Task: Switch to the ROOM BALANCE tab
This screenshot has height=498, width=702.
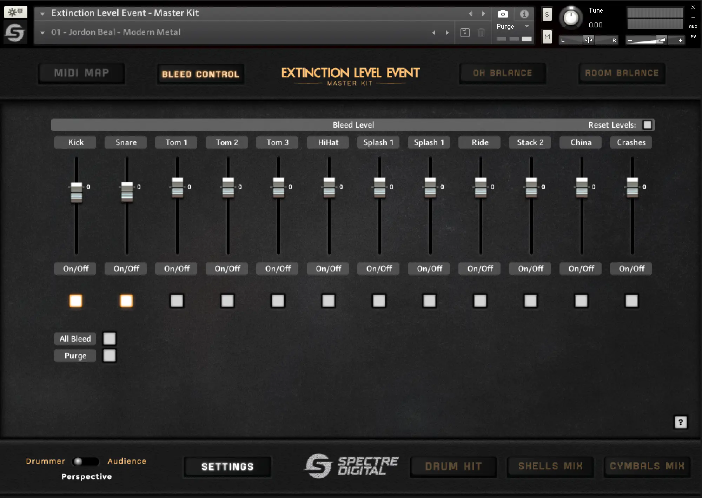Action: [622, 73]
